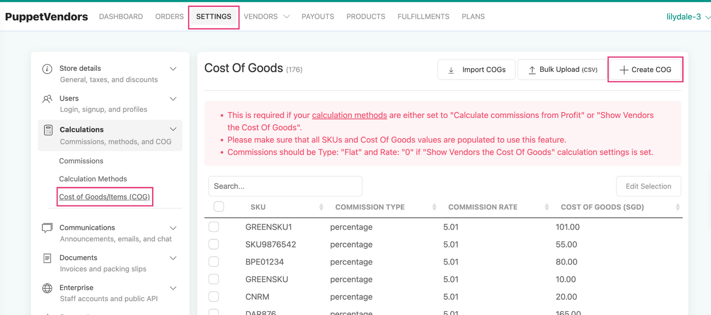Select the BPE01234 row checkbox
Viewport: 711px width, 315px height.
coord(214,262)
